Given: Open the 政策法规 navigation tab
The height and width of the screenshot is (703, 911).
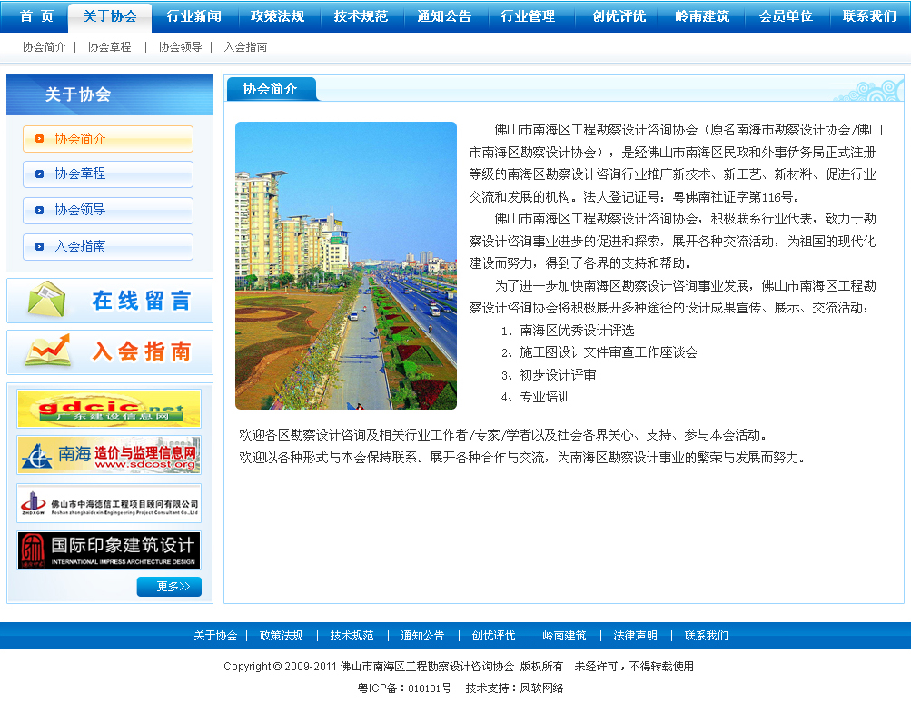Looking at the screenshot, I should [277, 16].
